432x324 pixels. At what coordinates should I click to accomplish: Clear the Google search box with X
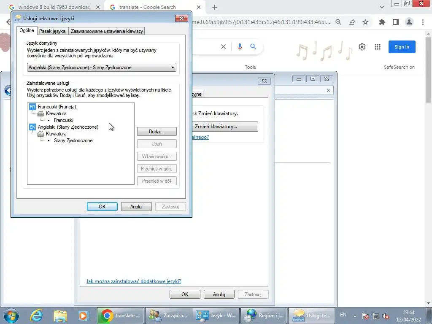tap(224, 47)
